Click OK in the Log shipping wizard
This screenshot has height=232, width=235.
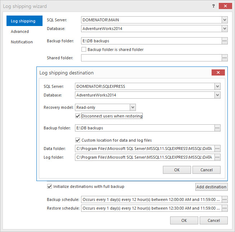pos(184,220)
